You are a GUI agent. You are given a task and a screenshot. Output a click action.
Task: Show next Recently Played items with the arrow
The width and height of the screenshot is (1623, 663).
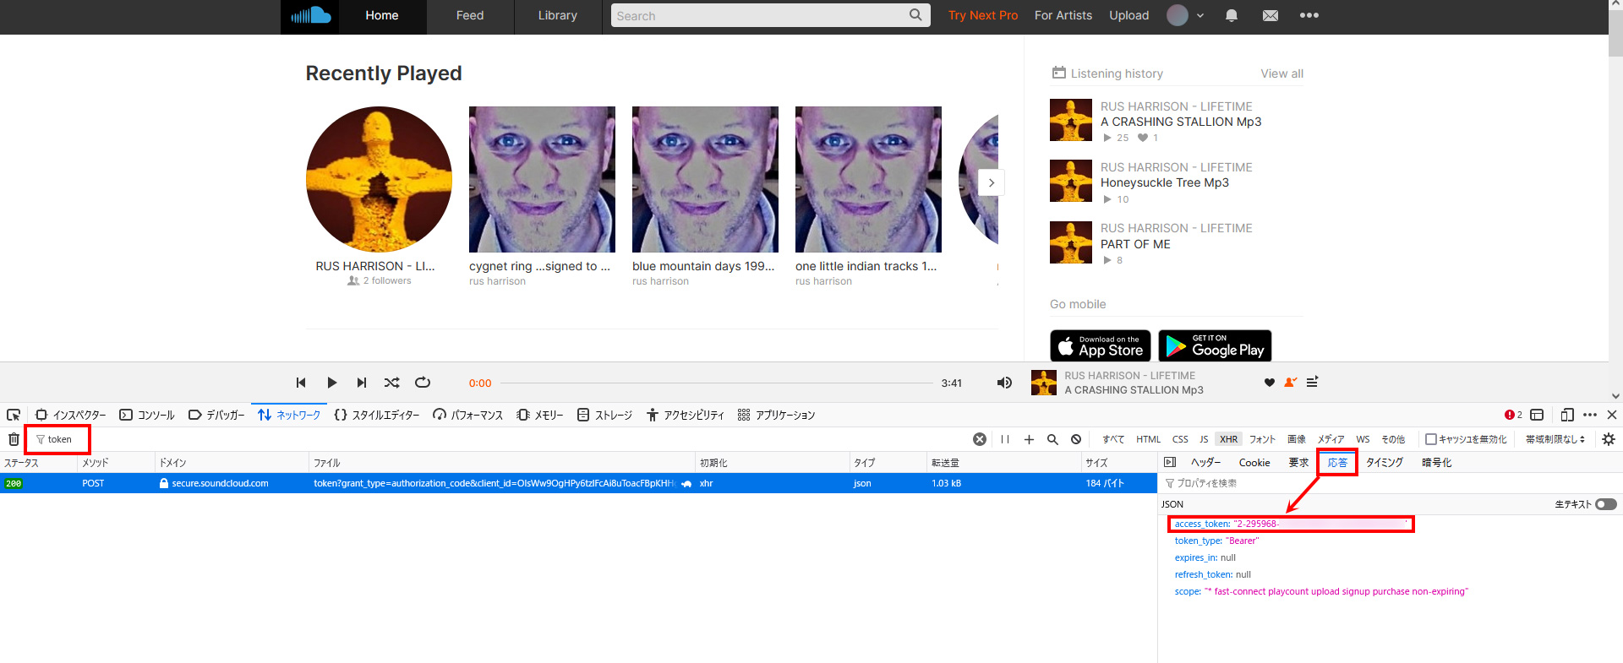point(991,182)
